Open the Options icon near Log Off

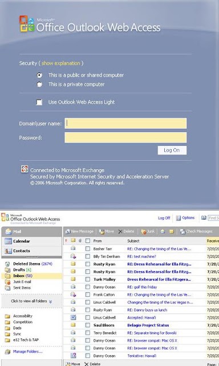point(179,218)
